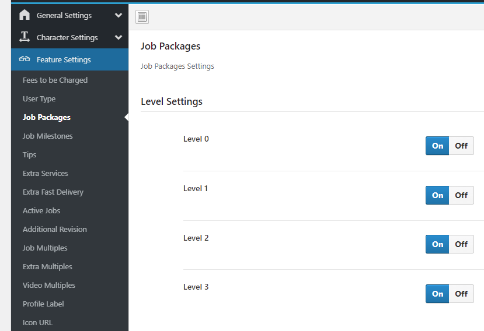The width and height of the screenshot is (484, 331).
Task: Click the Feature Settings glasses icon
Action: pos(25,59)
